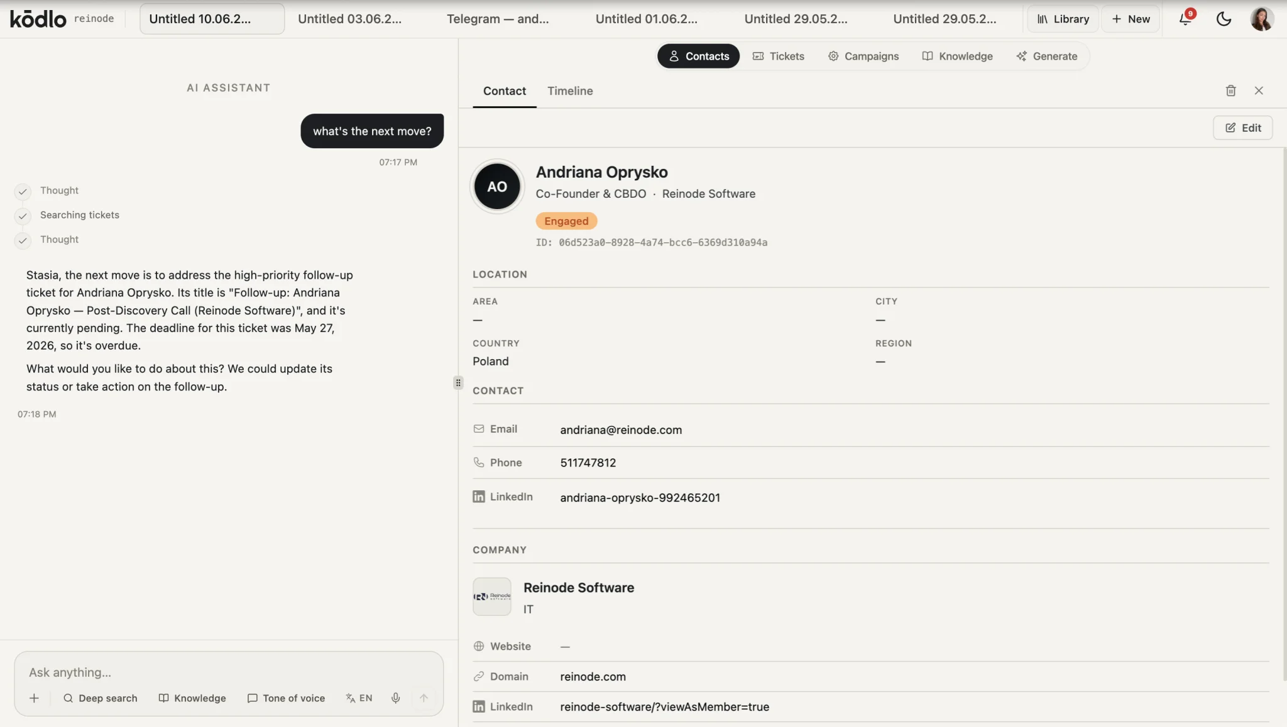Add attachment with plus icon
Image resolution: width=1287 pixels, height=727 pixels.
click(34, 698)
